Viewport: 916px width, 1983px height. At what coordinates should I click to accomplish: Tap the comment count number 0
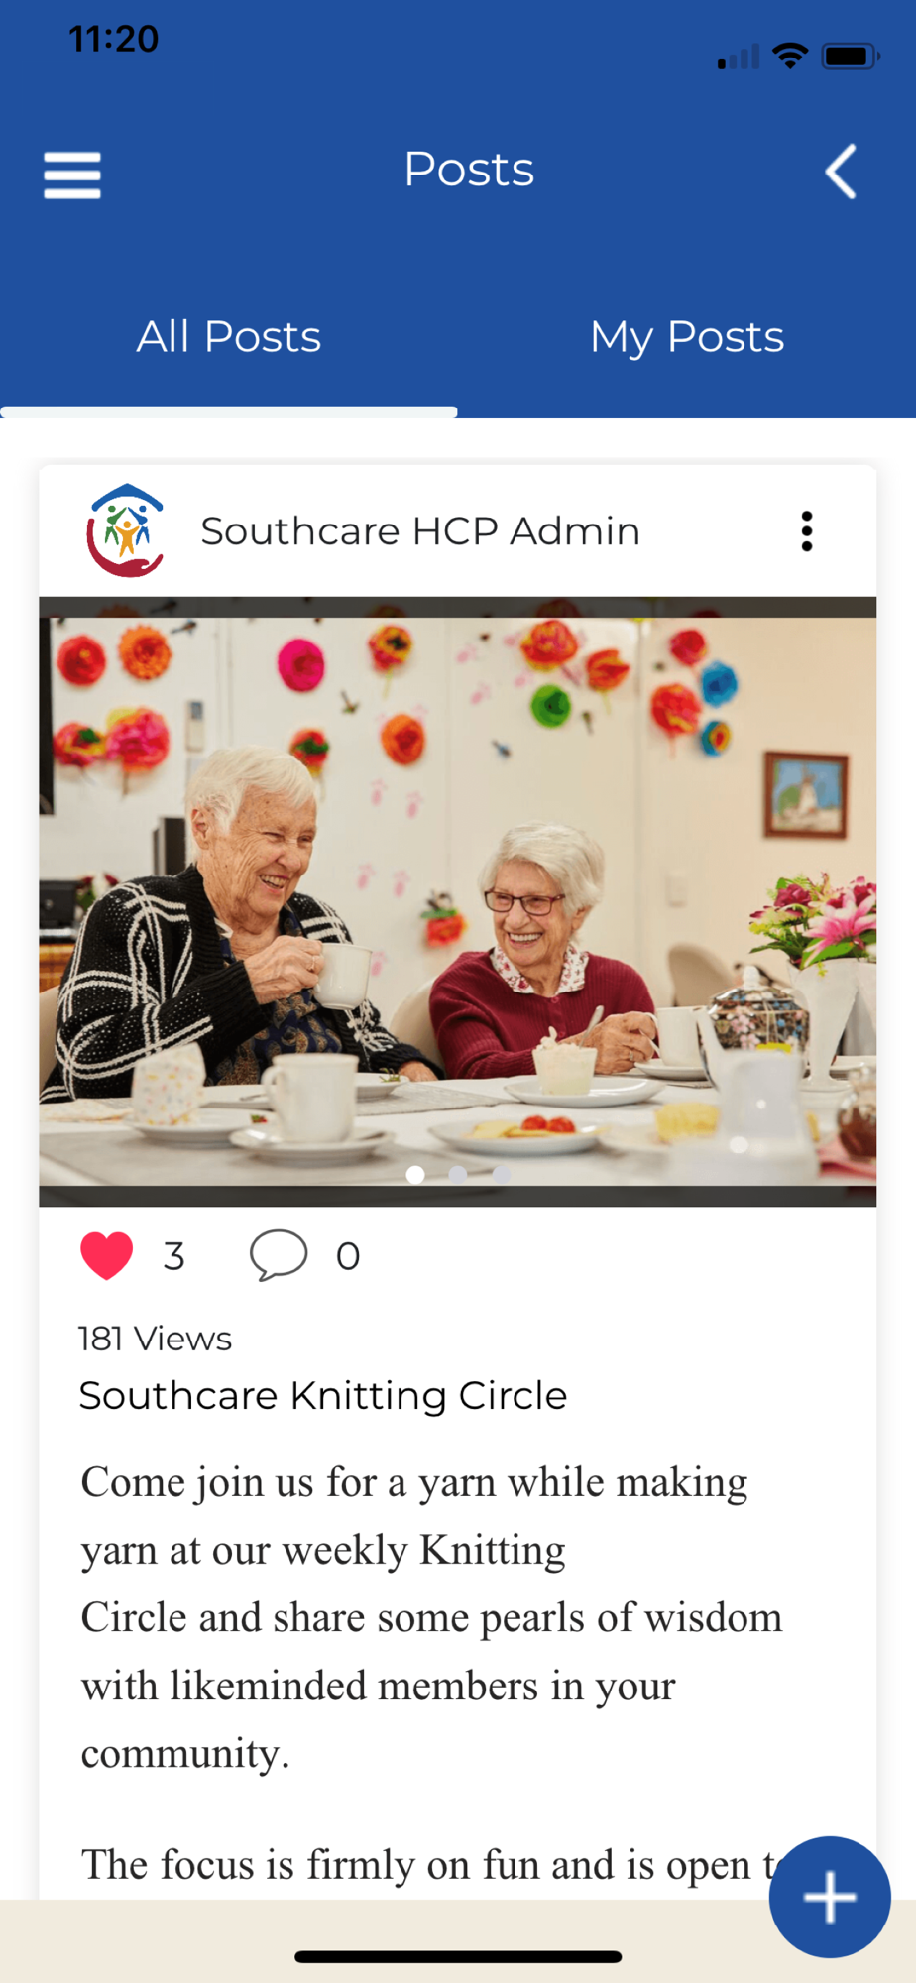pos(348,1256)
